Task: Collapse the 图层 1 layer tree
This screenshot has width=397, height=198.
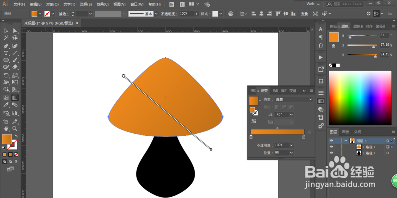Action: click(x=345, y=140)
